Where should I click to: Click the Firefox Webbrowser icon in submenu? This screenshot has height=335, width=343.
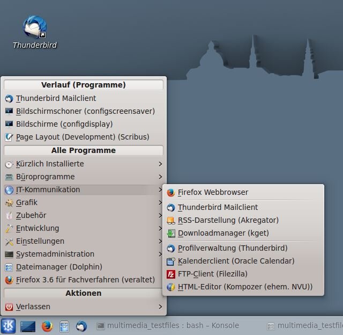click(x=171, y=193)
